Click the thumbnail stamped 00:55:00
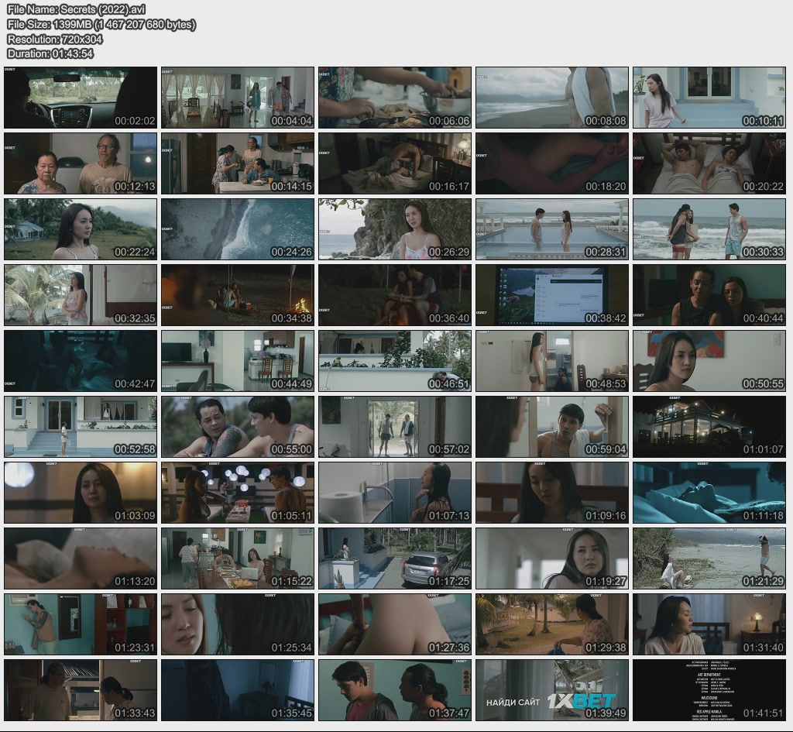Screen dimensions: 793x732 [238, 427]
